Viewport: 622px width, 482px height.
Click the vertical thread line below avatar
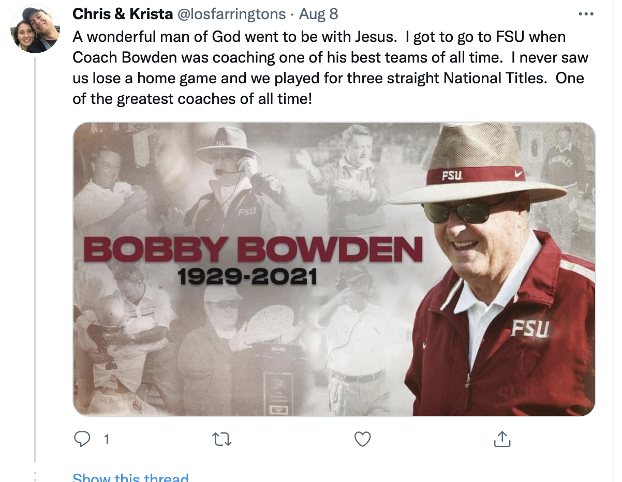tap(35, 259)
